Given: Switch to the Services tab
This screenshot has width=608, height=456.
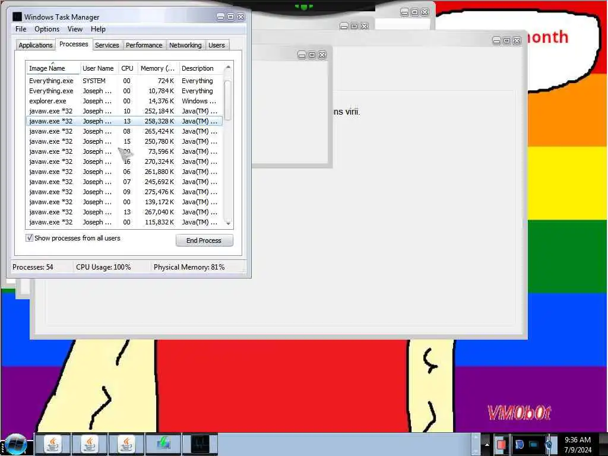Looking at the screenshot, I should pos(107,45).
